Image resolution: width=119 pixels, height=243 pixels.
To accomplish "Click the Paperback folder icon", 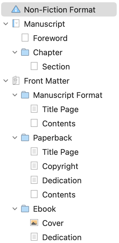I will pos(25,138).
